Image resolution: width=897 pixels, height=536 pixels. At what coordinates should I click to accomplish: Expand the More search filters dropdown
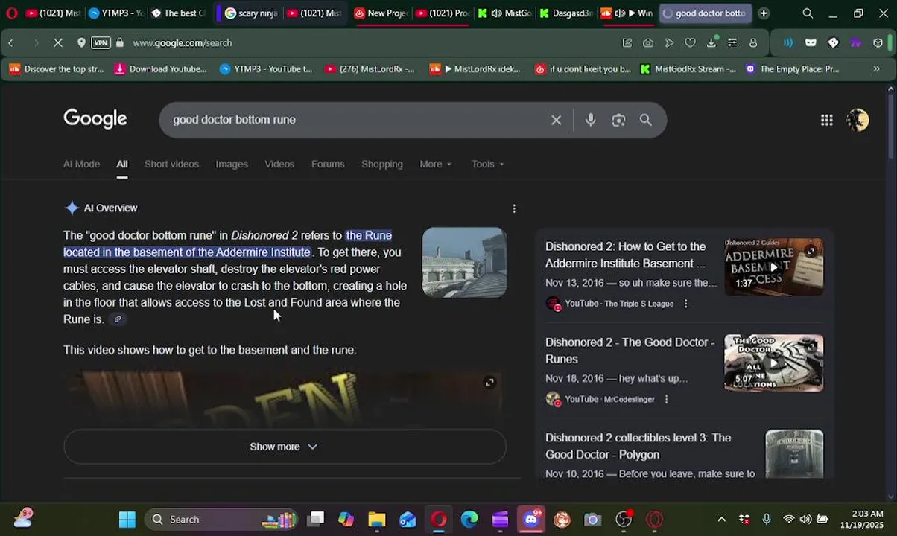click(x=435, y=164)
